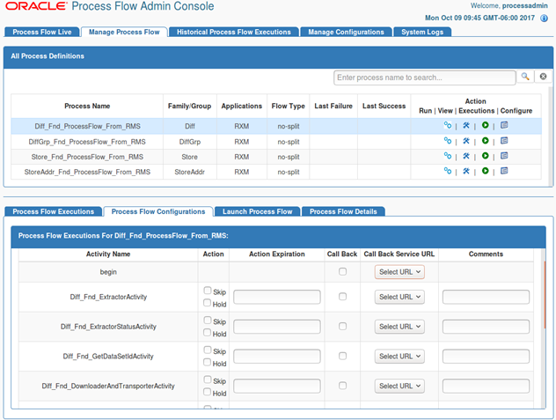Run the DiffGrp_Fnd_ProcessFlow_From_RMS process
Image resolution: width=556 pixels, height=420 pixels.
point(448,141)
